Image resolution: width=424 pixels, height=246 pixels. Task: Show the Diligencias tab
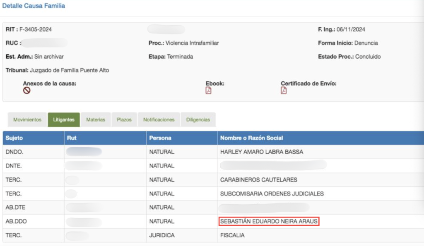(x=198, y=120)
